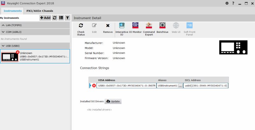Launch IO Monitor
The height and width of the screenshot is (130, 255).
(135, 25)
